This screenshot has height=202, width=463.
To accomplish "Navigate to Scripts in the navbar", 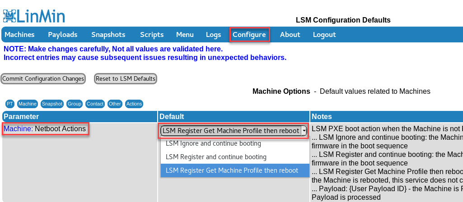I will coord(152,35).
